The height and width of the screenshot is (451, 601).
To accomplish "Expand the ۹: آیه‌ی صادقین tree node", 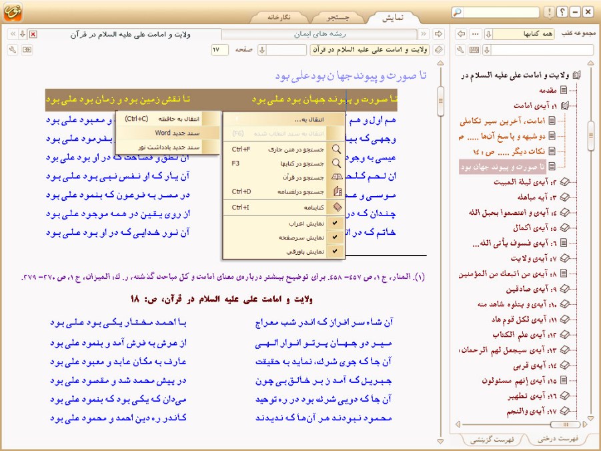I will tap(564, 289).
